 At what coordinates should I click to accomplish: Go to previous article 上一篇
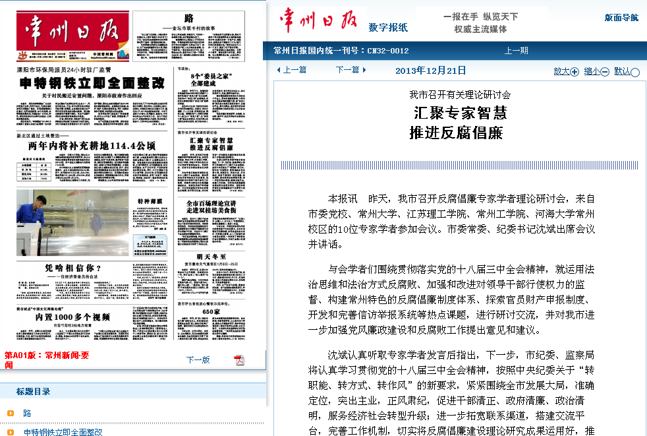pos(291,70)
